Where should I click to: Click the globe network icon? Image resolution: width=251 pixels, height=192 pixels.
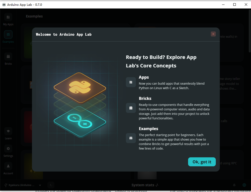(244, 185)
